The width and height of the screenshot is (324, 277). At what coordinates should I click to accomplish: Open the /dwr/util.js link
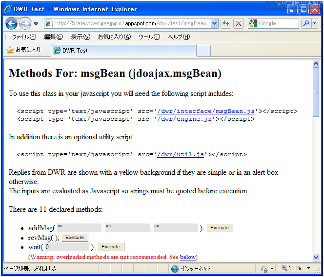tap(181, 155)
